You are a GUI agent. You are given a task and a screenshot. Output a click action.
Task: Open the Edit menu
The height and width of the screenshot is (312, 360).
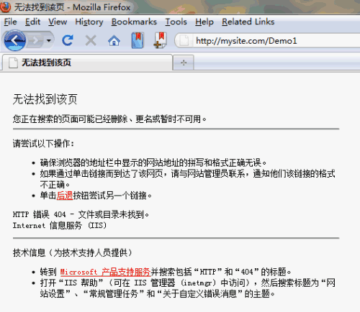(x=32, y=22)
